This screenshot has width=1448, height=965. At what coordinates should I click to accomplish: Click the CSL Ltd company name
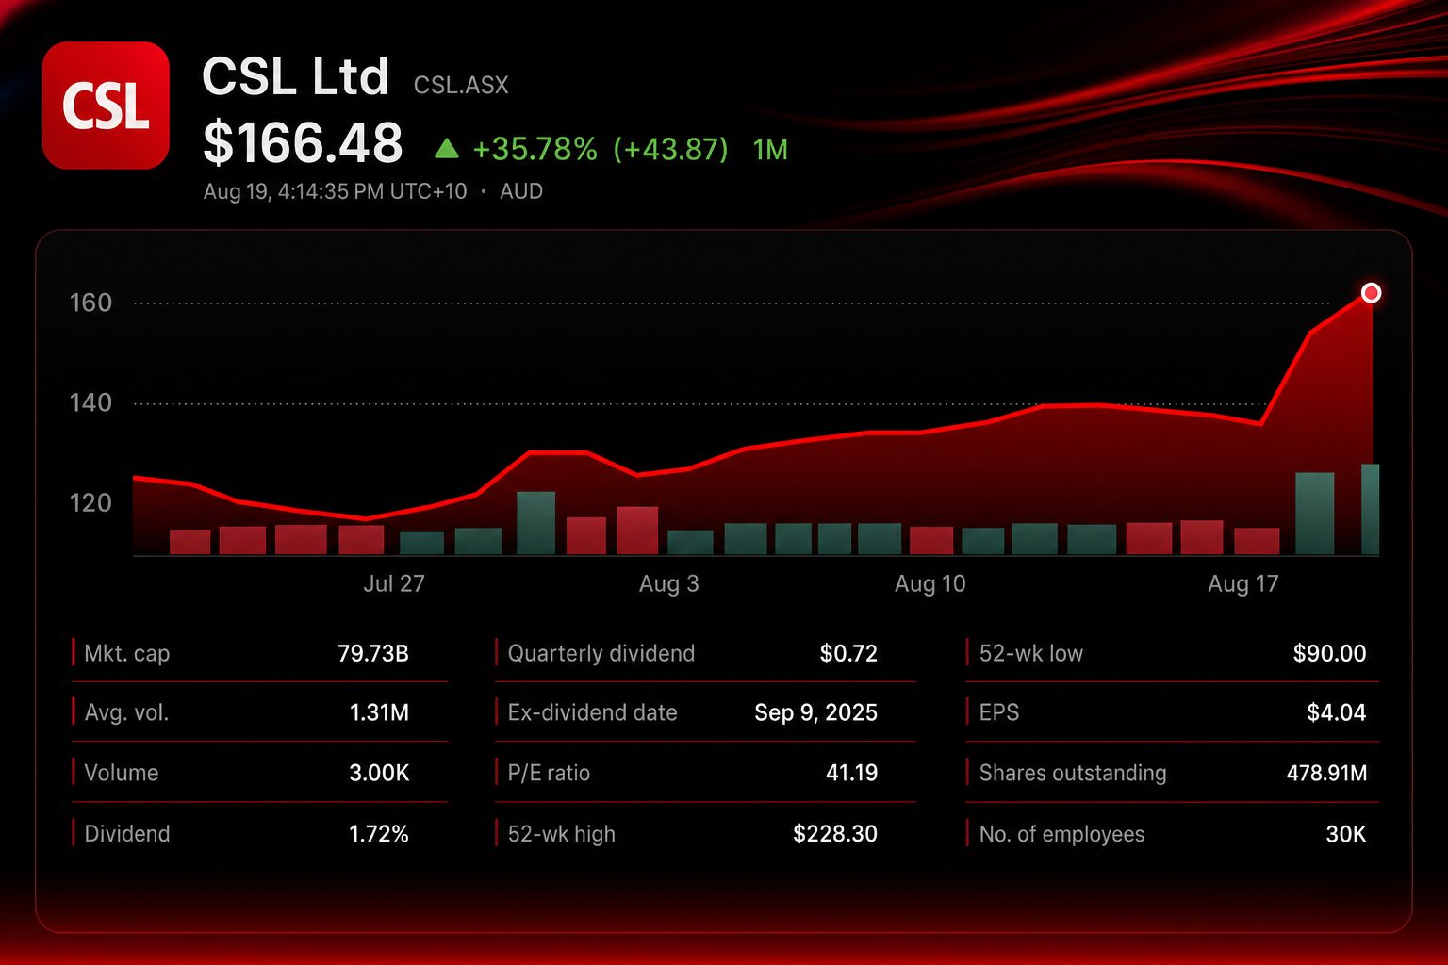pos(295,76)
